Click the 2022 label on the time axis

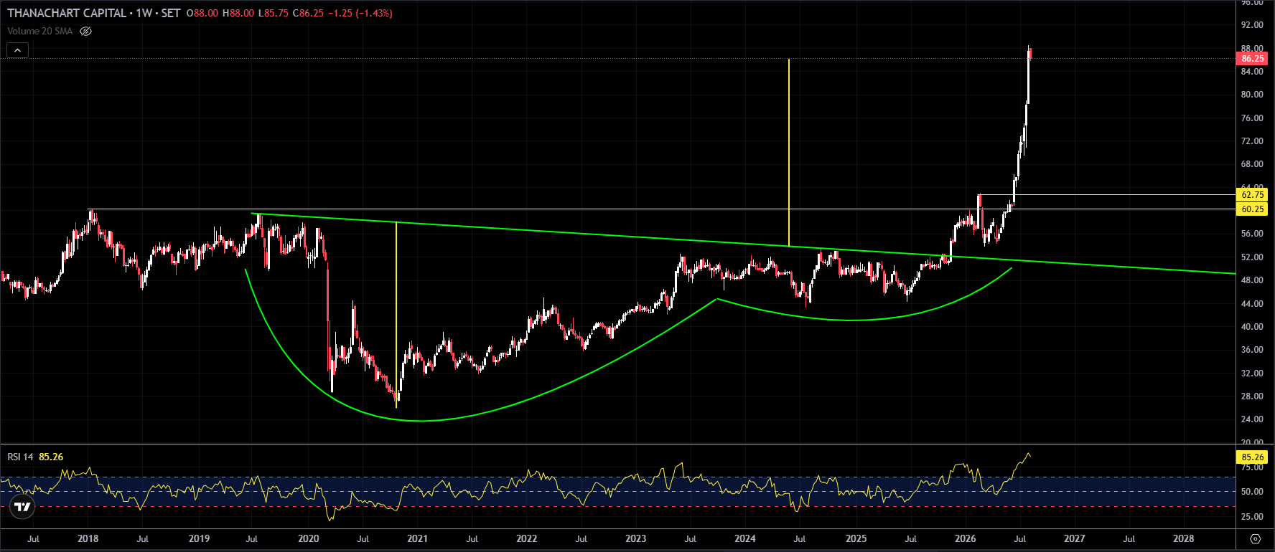point(526,538)
